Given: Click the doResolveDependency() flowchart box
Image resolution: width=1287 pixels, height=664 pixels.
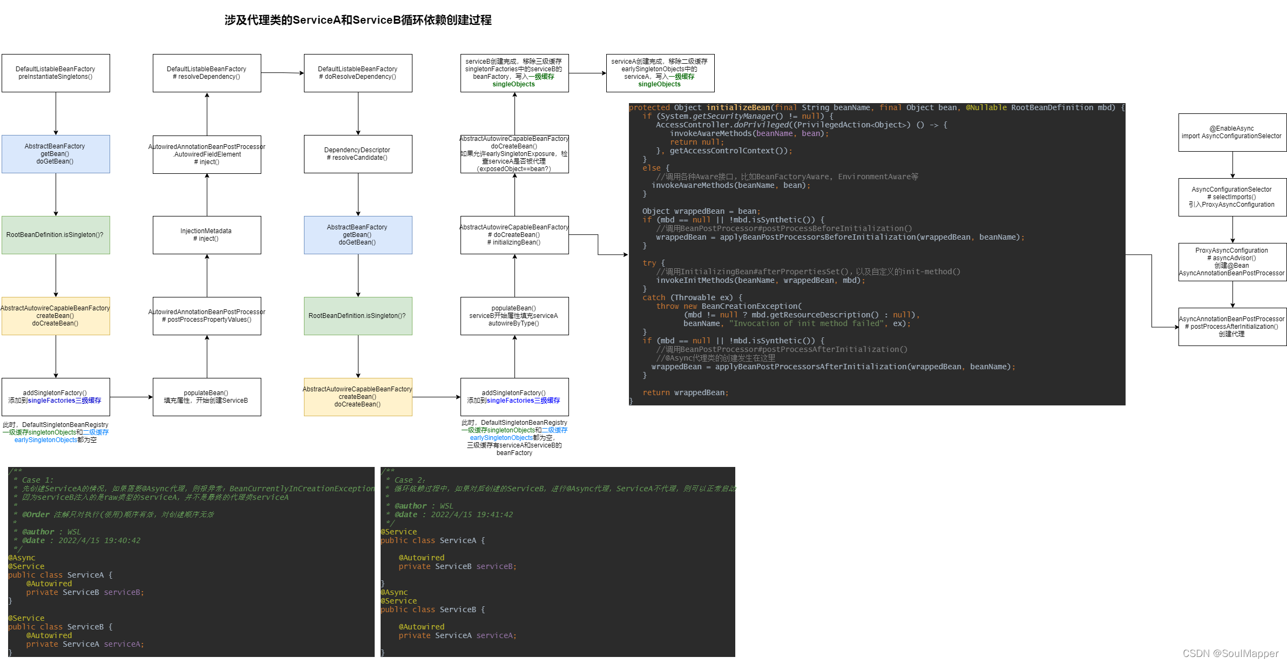Looking at the screenshot, I should point(358,73).
